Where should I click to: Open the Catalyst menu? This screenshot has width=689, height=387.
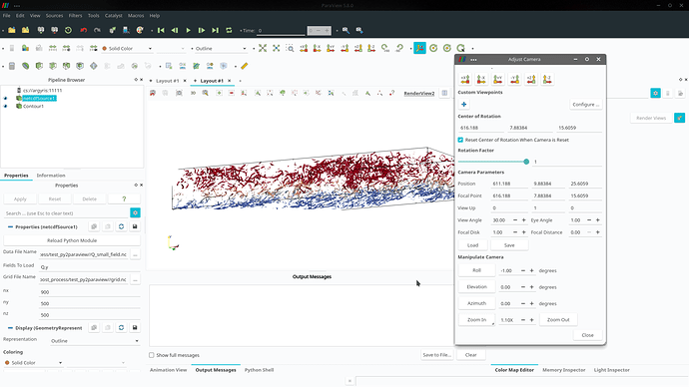coord(114,15)
